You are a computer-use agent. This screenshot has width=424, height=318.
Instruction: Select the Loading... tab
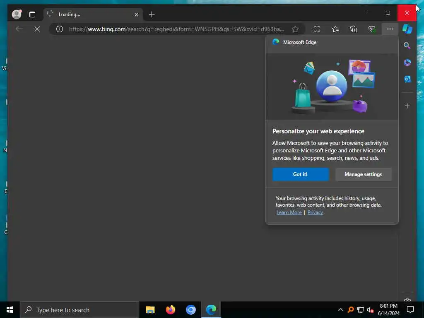tap(93, 14)
